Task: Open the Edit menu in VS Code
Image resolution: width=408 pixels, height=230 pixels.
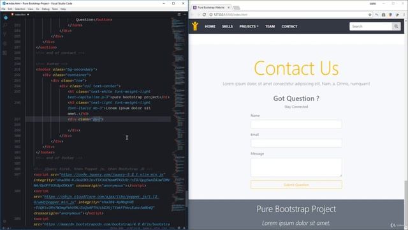Action: click(x=10, y=9)
